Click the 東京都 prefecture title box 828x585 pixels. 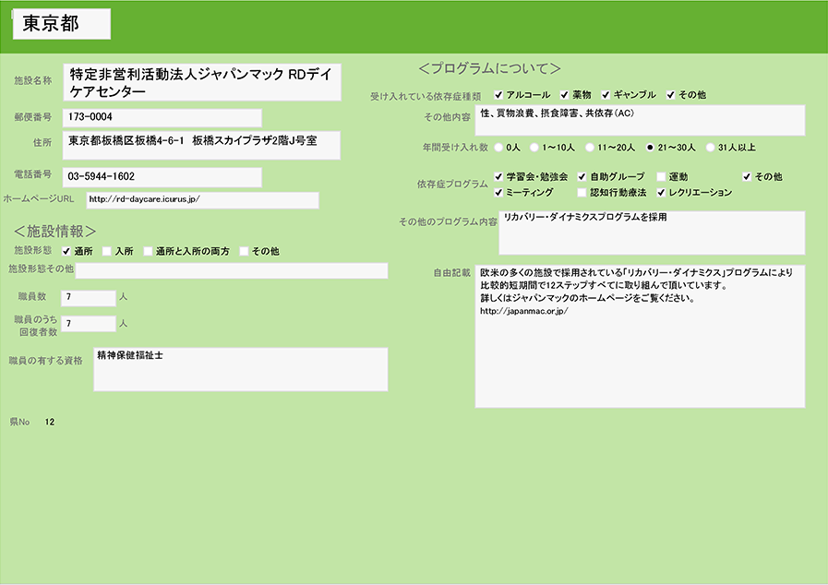[x=61, y=25]
